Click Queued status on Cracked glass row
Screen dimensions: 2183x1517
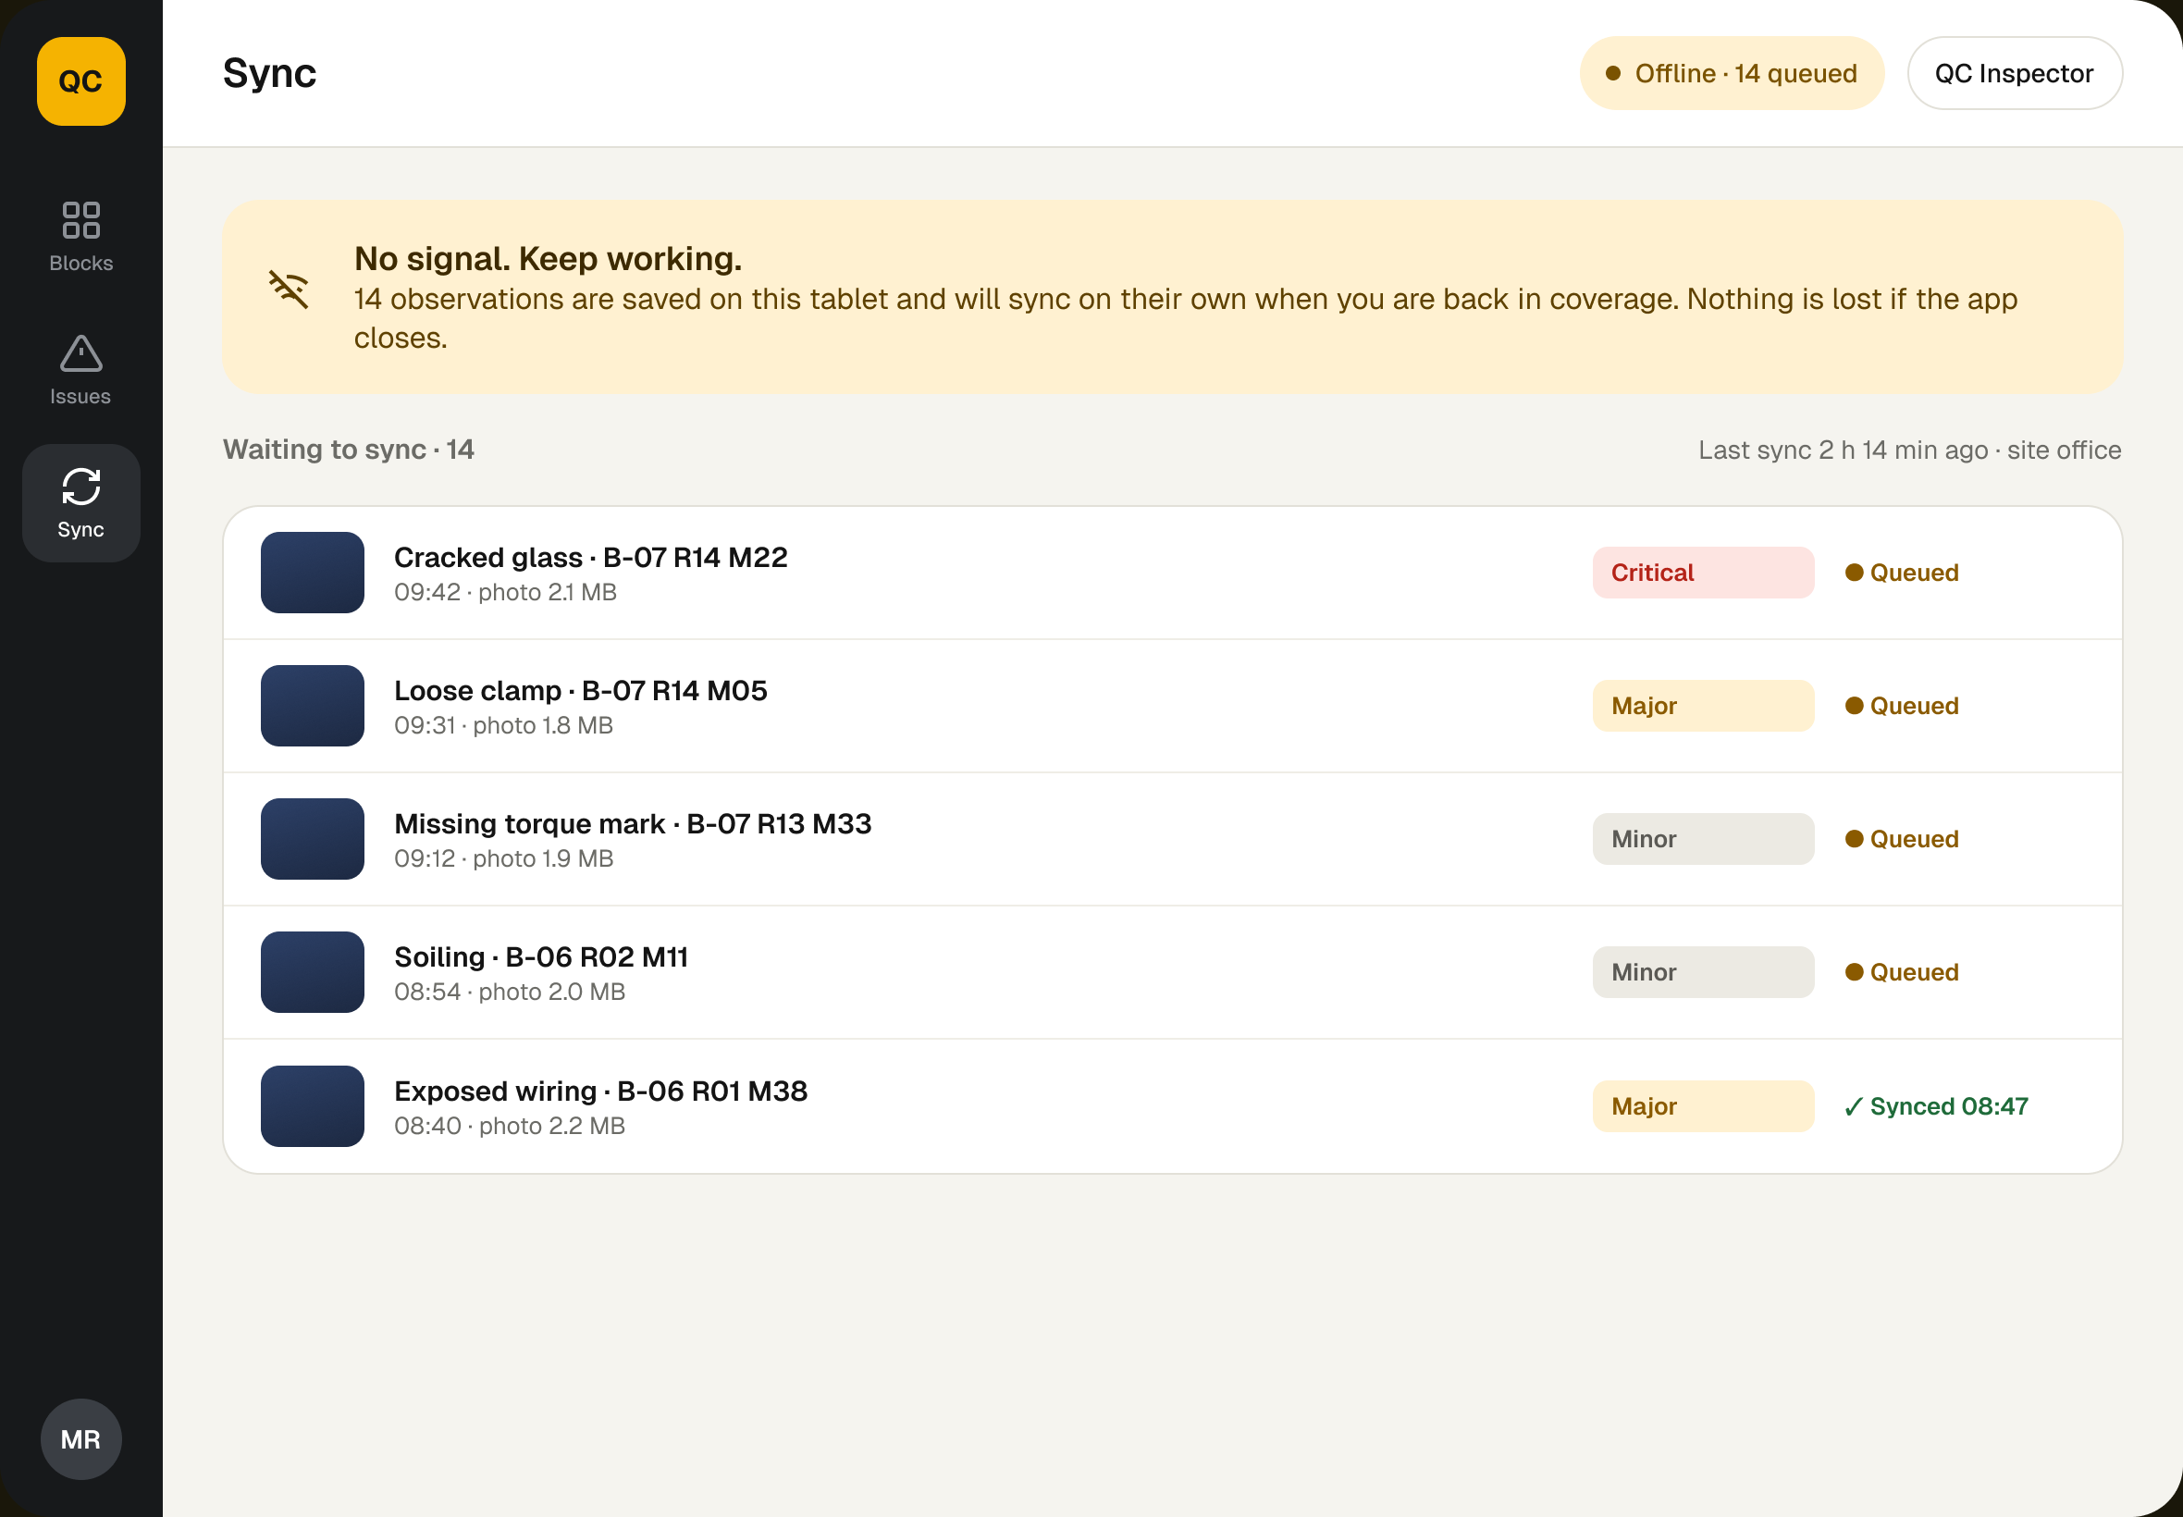(x=1902, y=573)
